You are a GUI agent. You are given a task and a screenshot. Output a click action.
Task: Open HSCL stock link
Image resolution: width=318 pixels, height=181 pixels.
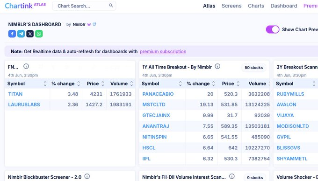149,148
